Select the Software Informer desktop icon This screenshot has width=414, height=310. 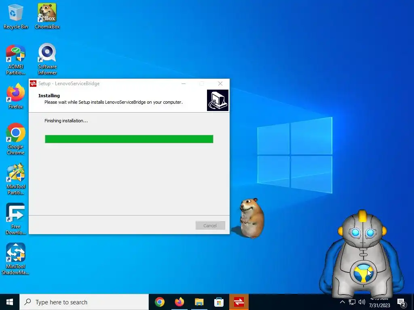tap(47, 59)
